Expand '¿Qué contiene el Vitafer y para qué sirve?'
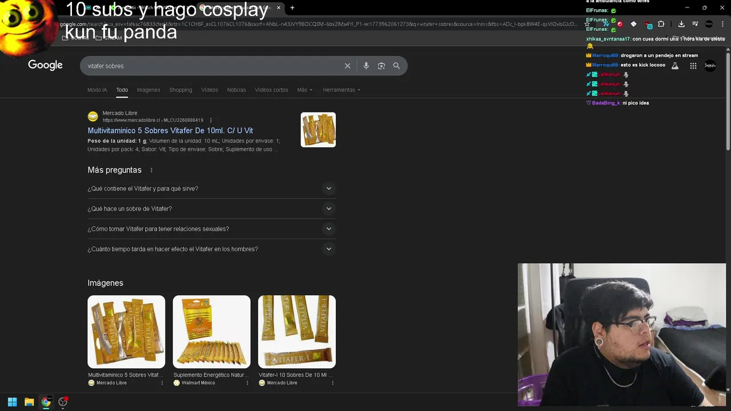 tap(211, 188)
